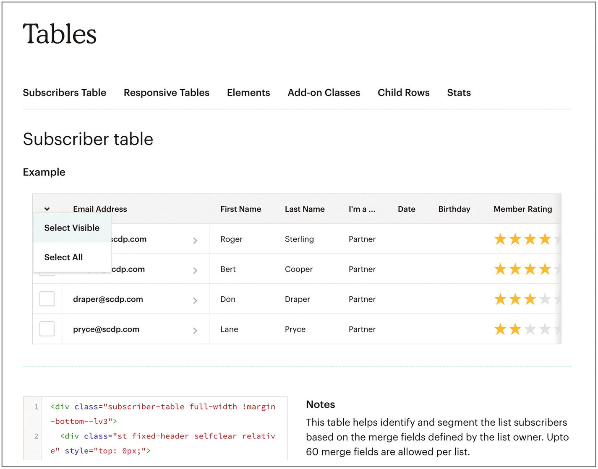Click the Example subheading
598x469 pixels.
pos(44,172)
